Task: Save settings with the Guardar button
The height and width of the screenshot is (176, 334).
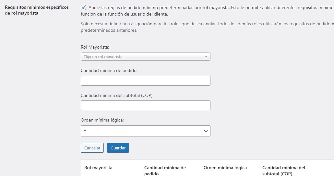Action: point(118,148)
